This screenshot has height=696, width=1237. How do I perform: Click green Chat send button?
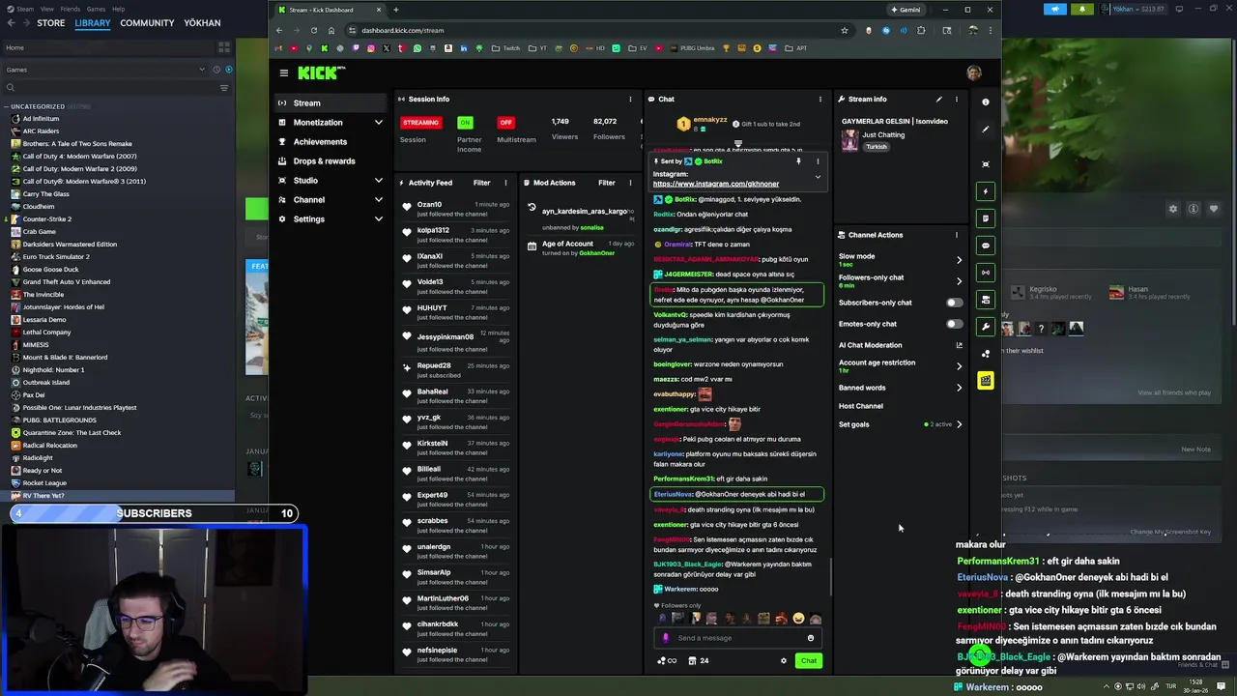(809, 661)
